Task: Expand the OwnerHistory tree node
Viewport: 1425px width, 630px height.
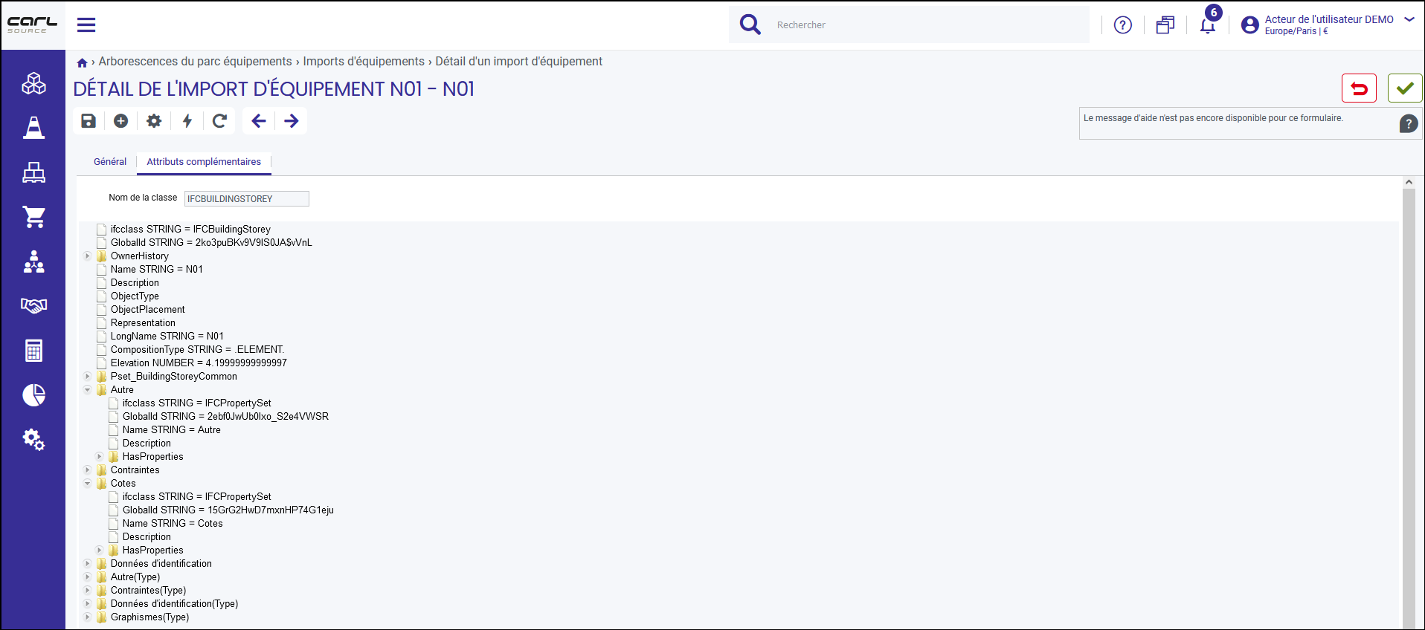Action: 87,256
